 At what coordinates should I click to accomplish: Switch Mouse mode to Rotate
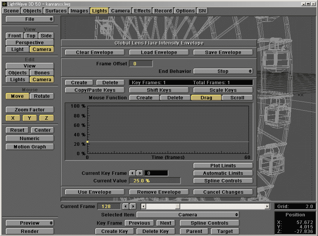42,96
